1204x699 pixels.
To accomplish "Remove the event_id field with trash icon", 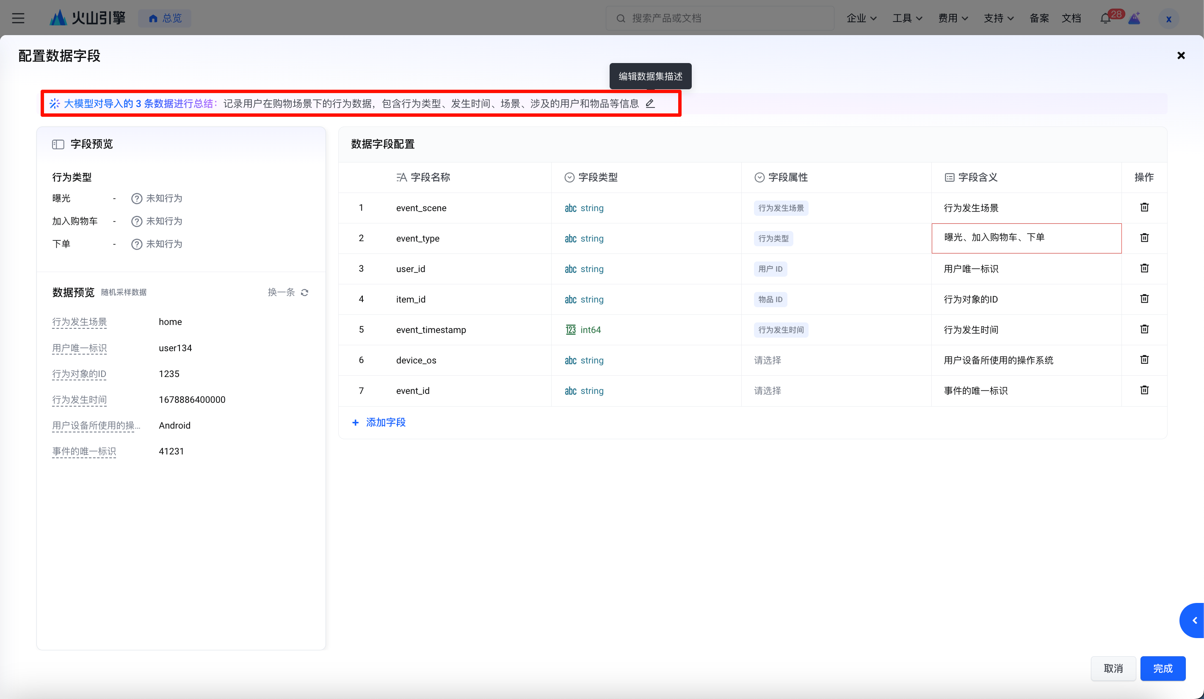I will point(1144,390).
